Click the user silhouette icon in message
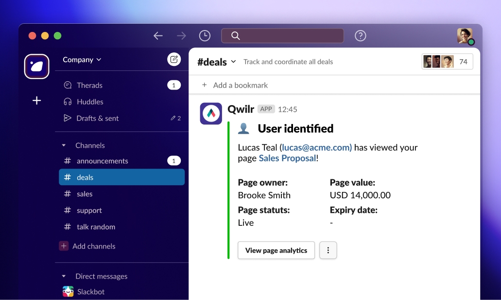 [x=243, y=128]
